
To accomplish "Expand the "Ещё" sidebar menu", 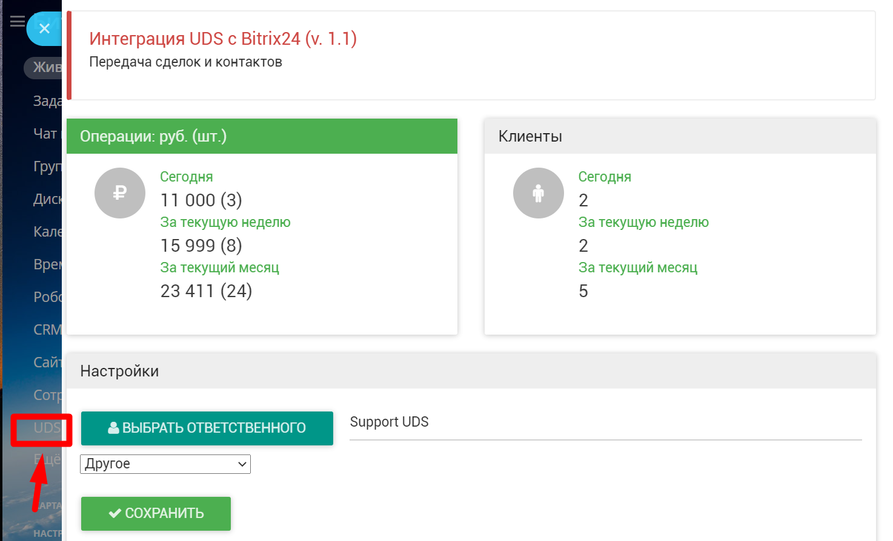I will (48, 460).
